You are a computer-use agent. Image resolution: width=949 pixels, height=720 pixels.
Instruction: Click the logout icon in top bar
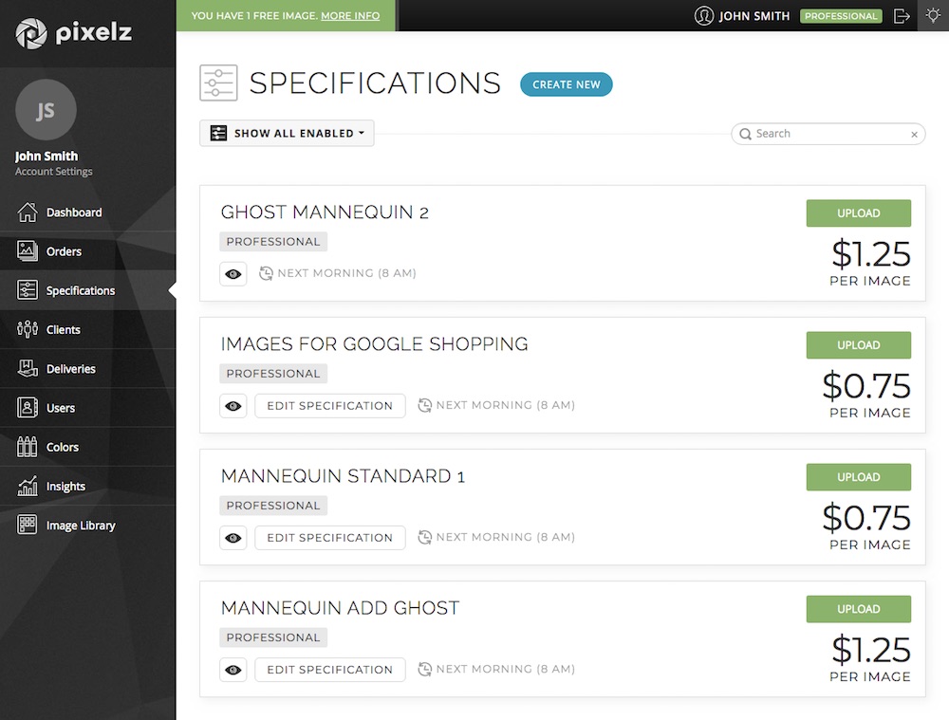902,16
